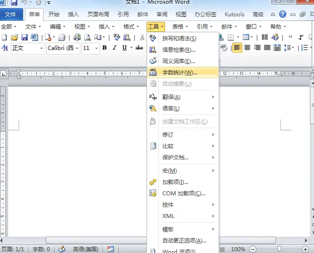Click the Print Preview magnifier icon
Screen dimensions: 314x253
click(x=88, y=37)
